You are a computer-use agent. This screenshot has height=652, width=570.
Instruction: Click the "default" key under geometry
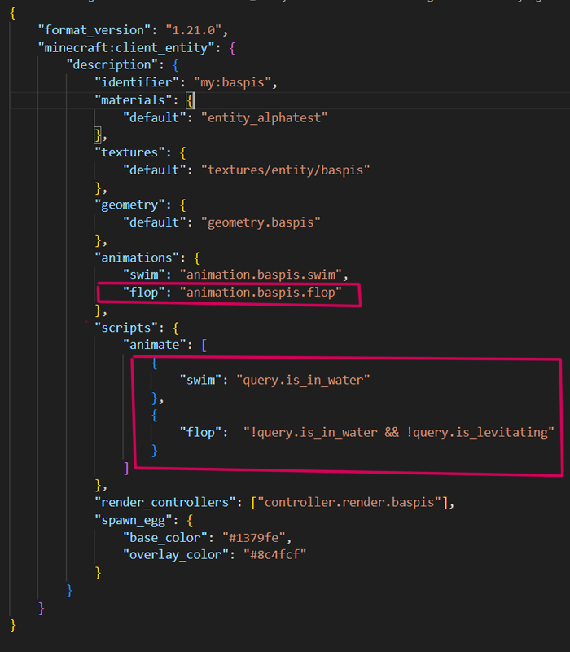(155, 222)
